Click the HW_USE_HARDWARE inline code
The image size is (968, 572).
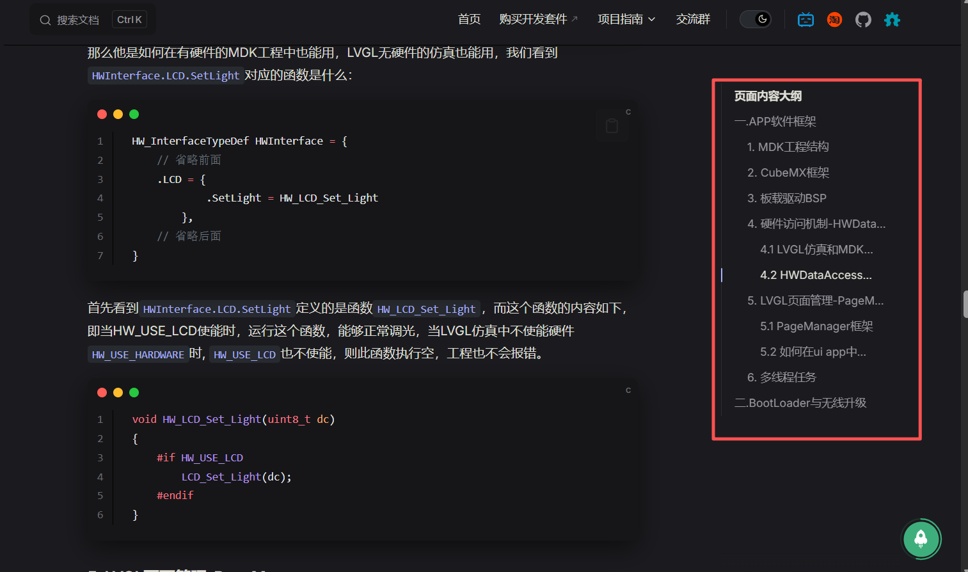tap(138, 354)
